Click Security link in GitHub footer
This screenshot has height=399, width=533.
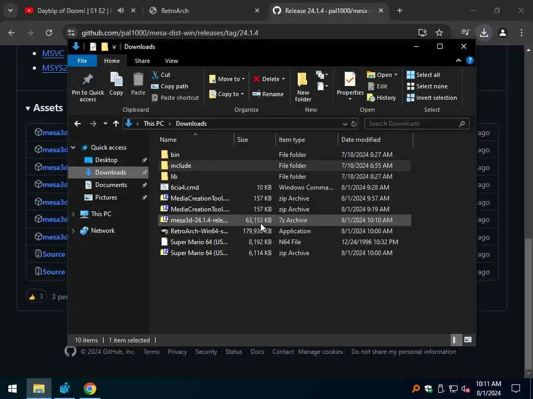[x=206, y=352]
